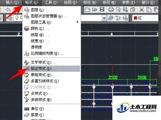The height and width of the screenshot is (120, 161).
Task: Open the 窗口(W) menu
Action: tap(148, 2)
